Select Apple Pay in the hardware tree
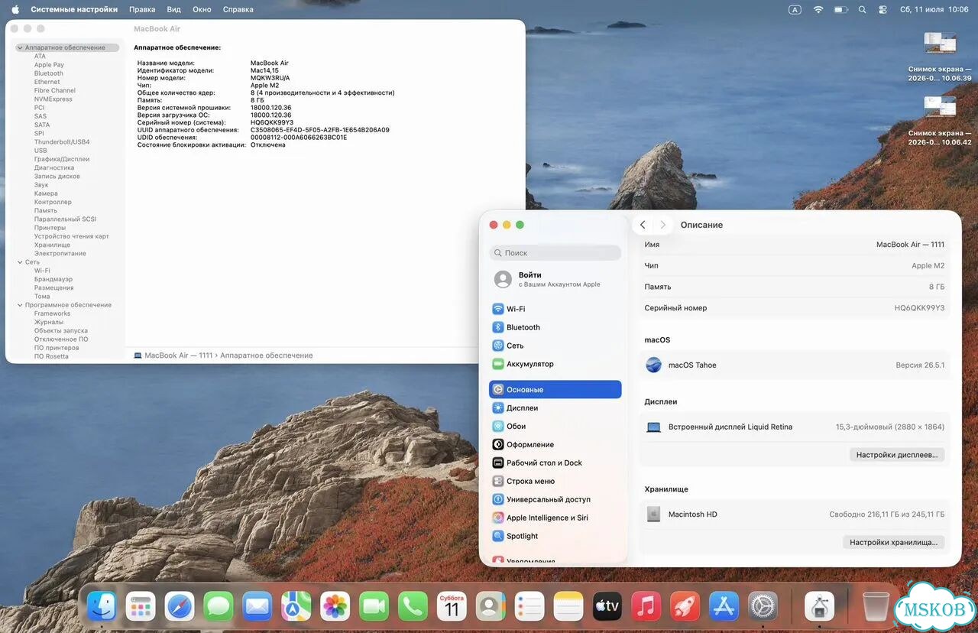 (x=49, y=65)
